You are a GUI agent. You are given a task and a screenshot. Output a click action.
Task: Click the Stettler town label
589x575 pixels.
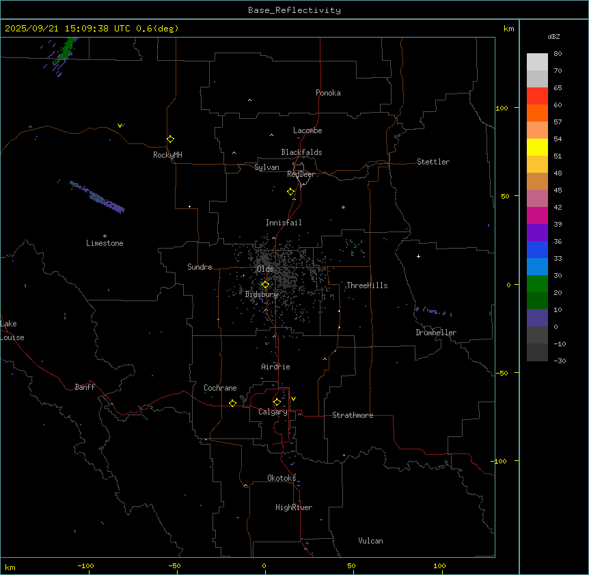(433, 162)
